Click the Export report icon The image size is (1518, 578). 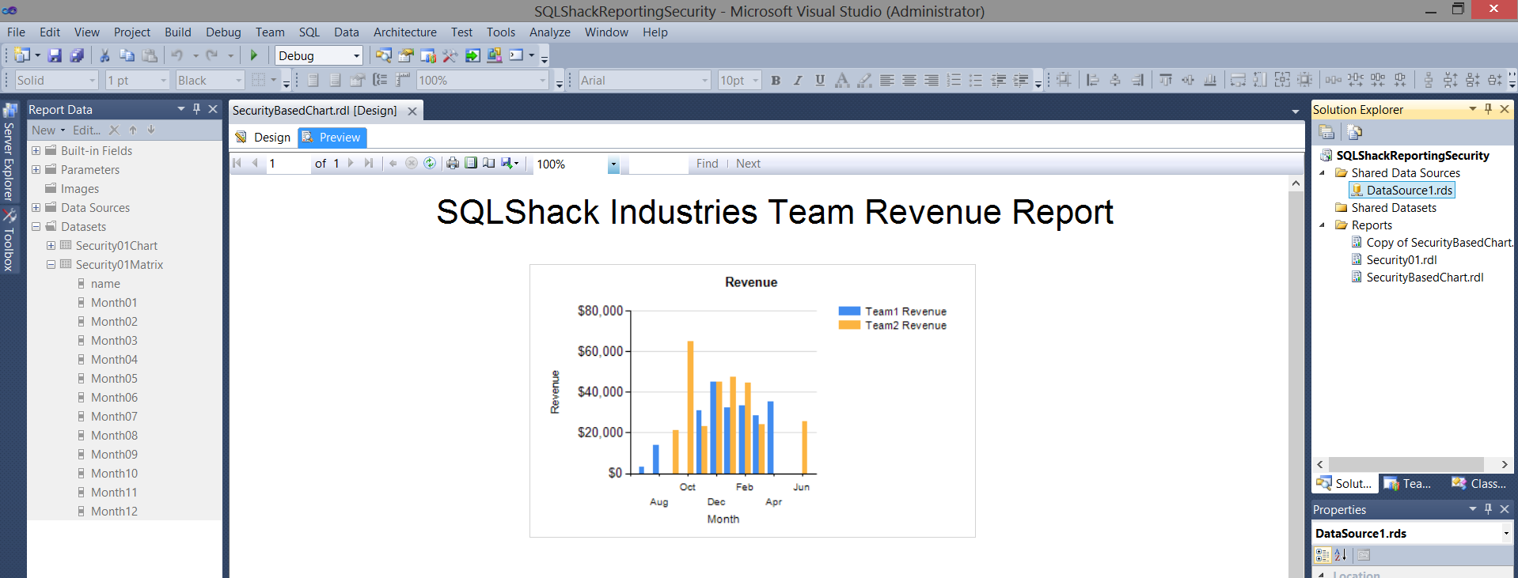[x=510, y=163]
